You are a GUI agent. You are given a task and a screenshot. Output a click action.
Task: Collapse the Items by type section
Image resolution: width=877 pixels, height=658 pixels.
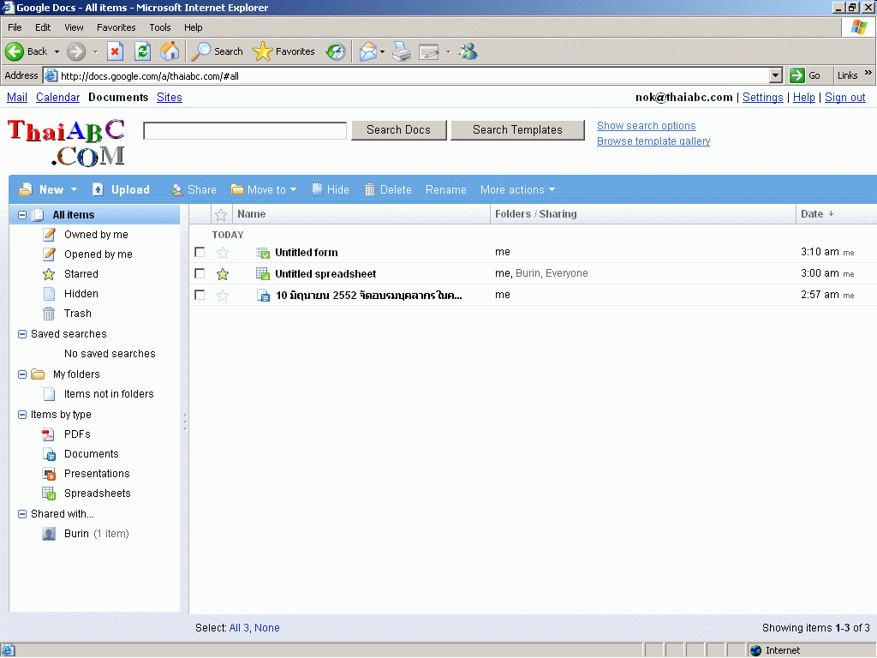click(22, 415)
